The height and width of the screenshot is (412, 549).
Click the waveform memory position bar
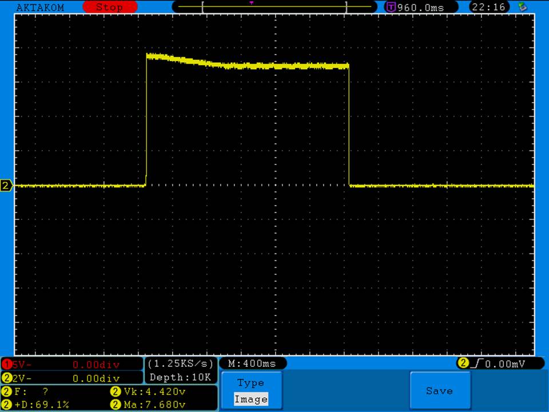(x=274, y=7)
